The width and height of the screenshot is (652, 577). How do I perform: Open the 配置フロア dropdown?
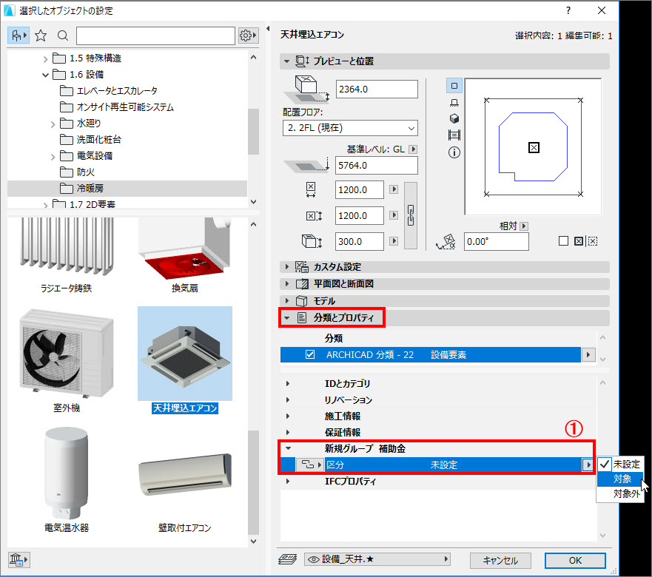click(350, 128)
